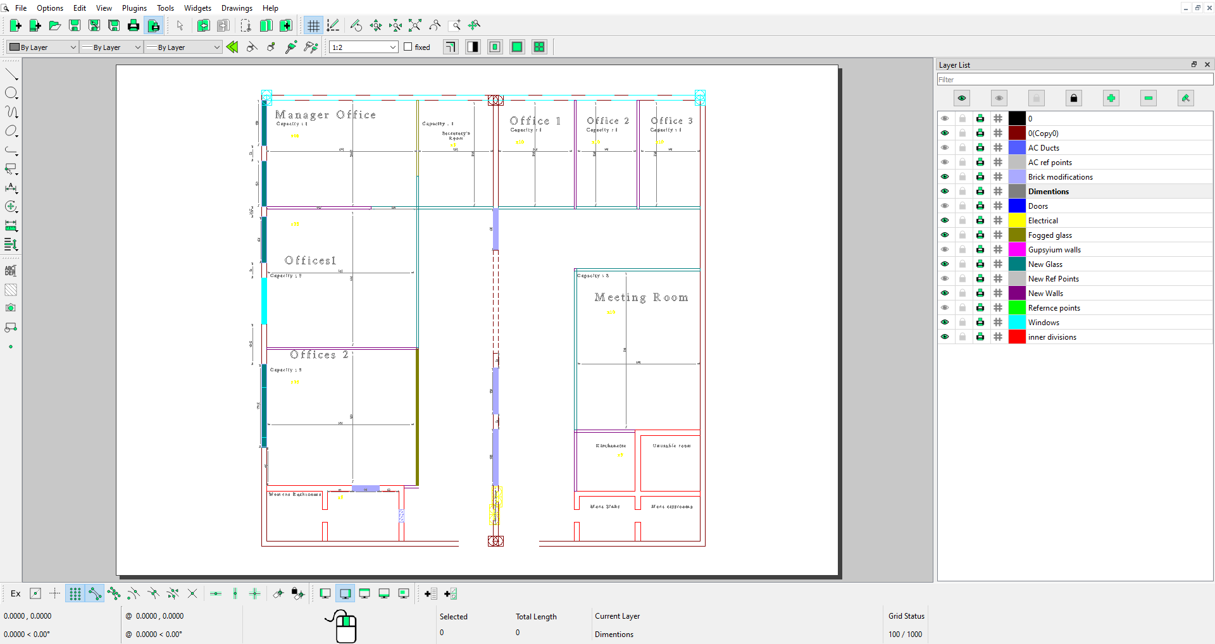1215x644 pixels.
Task: Float the Layer List panel
Action: coord(1194,65)
